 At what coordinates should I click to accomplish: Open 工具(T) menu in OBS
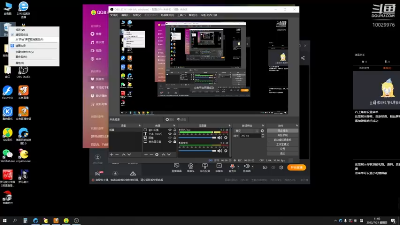(x=181, y=15)
